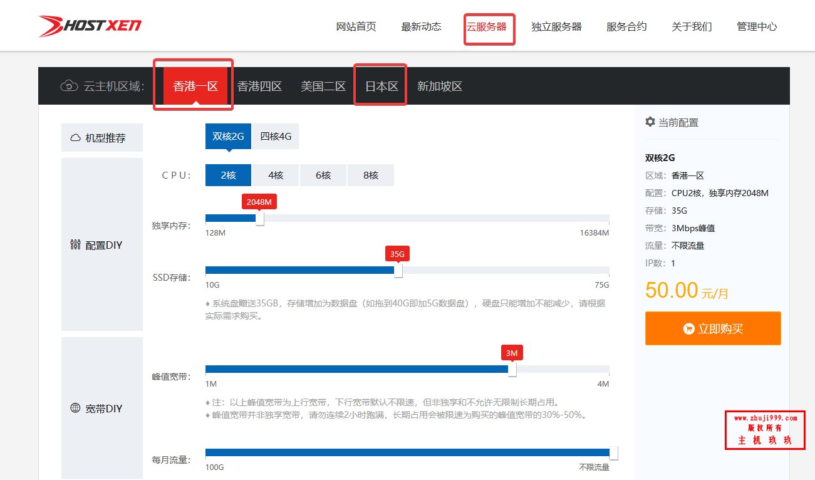Viewport: 815px width, 480px height.
Task: Open the 云服务器 menu item
Action: coord(487,27)
